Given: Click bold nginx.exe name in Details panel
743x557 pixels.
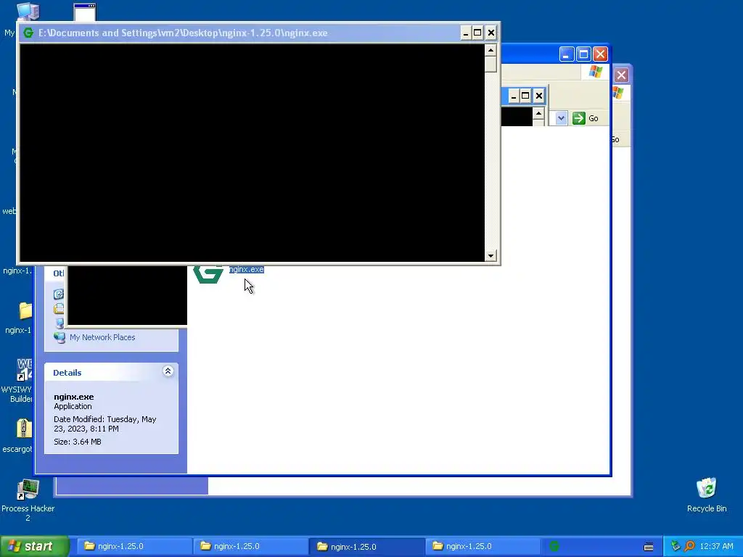Looking at the screenshot, I should [x=74, y=397].
